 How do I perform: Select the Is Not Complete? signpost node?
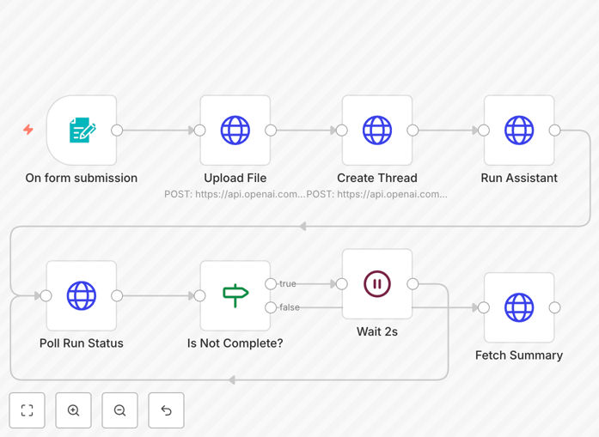235,295
